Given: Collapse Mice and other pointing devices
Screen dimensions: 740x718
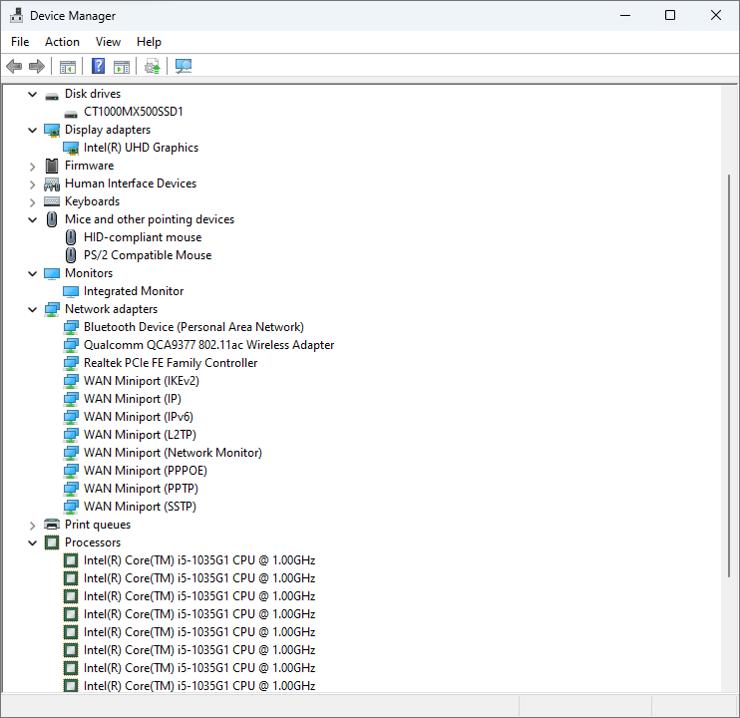Looking at the screenshot, I should point(33,219).
